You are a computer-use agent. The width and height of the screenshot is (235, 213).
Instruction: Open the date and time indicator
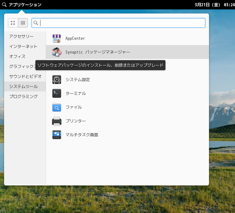click(214, 5)
